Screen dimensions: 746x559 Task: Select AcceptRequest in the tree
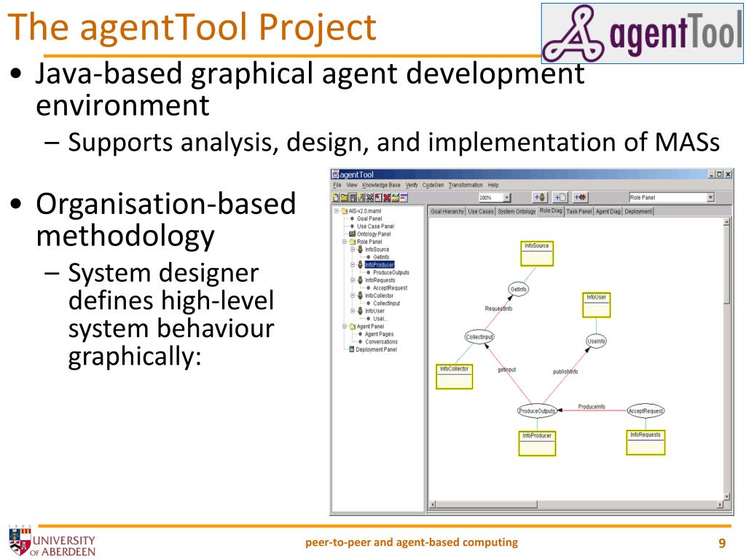point(390,288)
